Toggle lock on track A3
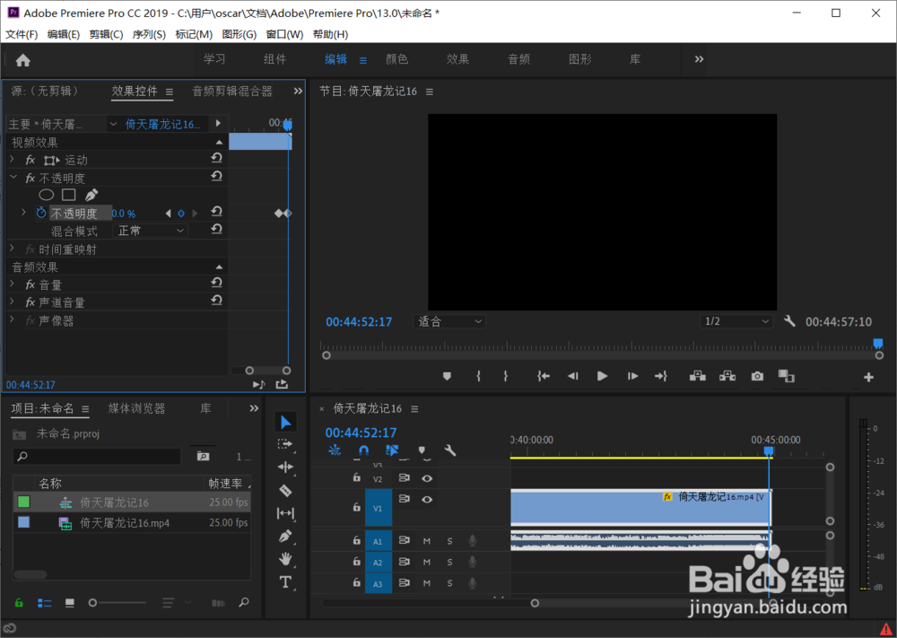The width and height of the screenshot is (897, 638). coord(356,582)
